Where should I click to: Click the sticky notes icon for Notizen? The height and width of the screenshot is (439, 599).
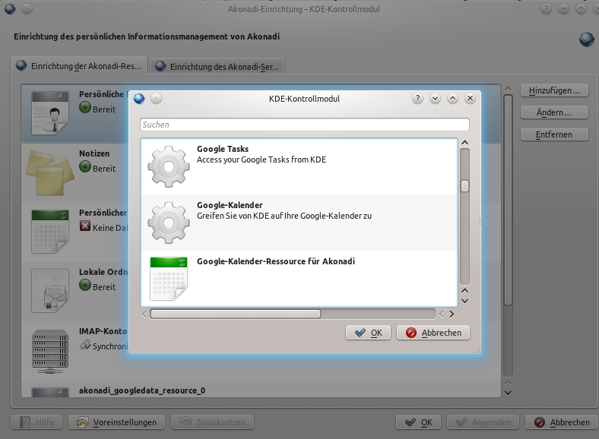[x=49, y=172]
